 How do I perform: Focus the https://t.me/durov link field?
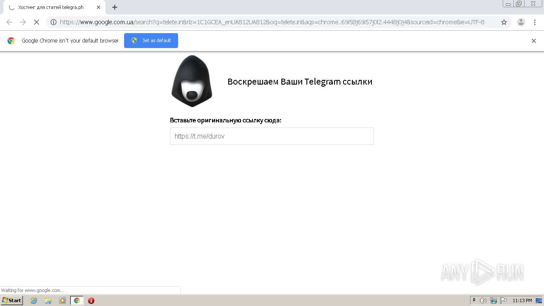272,136
